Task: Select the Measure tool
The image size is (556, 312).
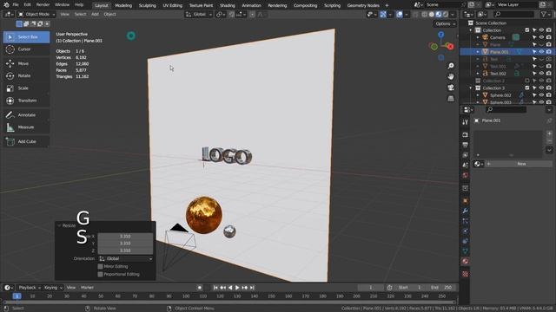Action: click(27, 127)
